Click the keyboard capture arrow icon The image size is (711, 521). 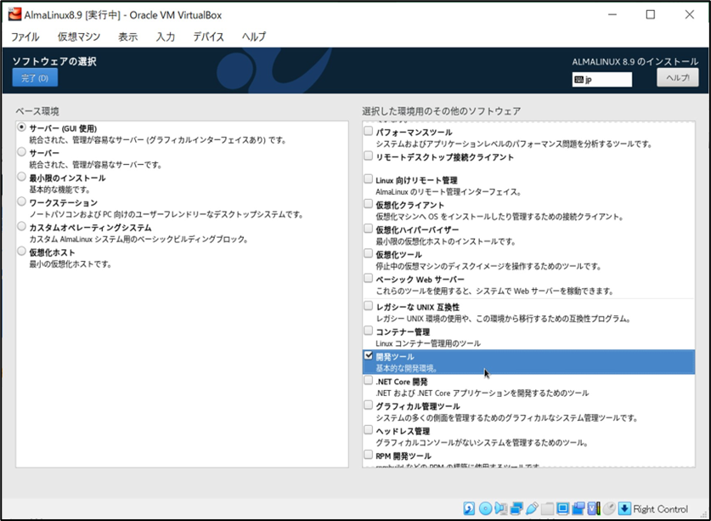coord(624,508)
